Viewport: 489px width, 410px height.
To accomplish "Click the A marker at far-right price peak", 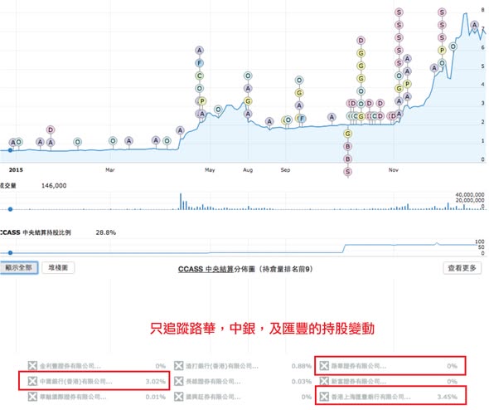I will point(474,25).
